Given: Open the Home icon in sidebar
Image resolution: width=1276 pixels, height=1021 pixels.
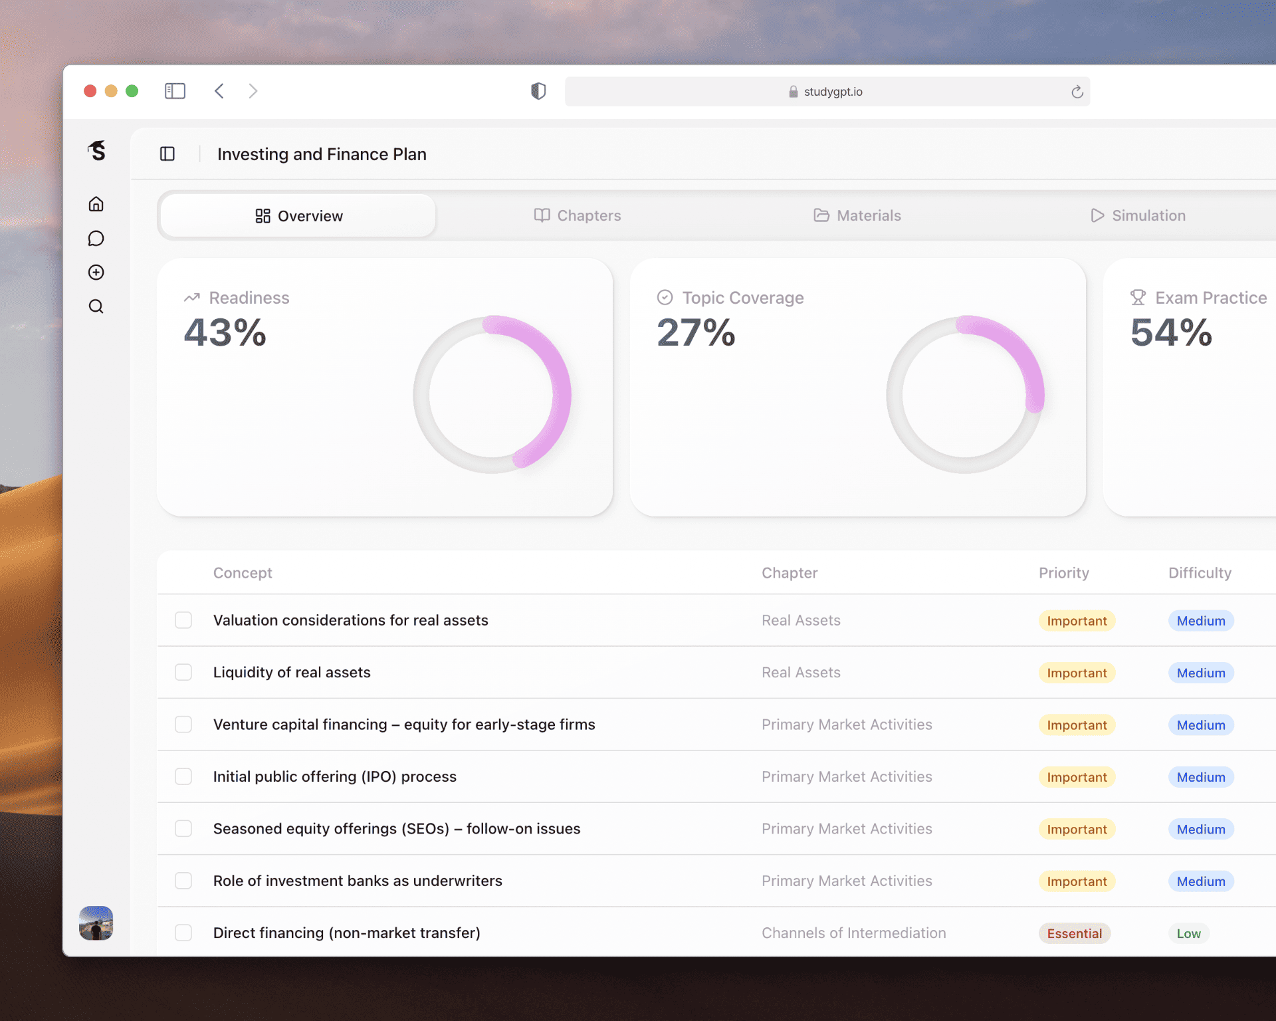Looking at the screenshot, I should tap(96, 204).
